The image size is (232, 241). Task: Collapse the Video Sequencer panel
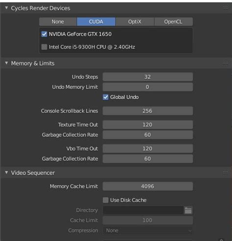[x=6, y=173]
